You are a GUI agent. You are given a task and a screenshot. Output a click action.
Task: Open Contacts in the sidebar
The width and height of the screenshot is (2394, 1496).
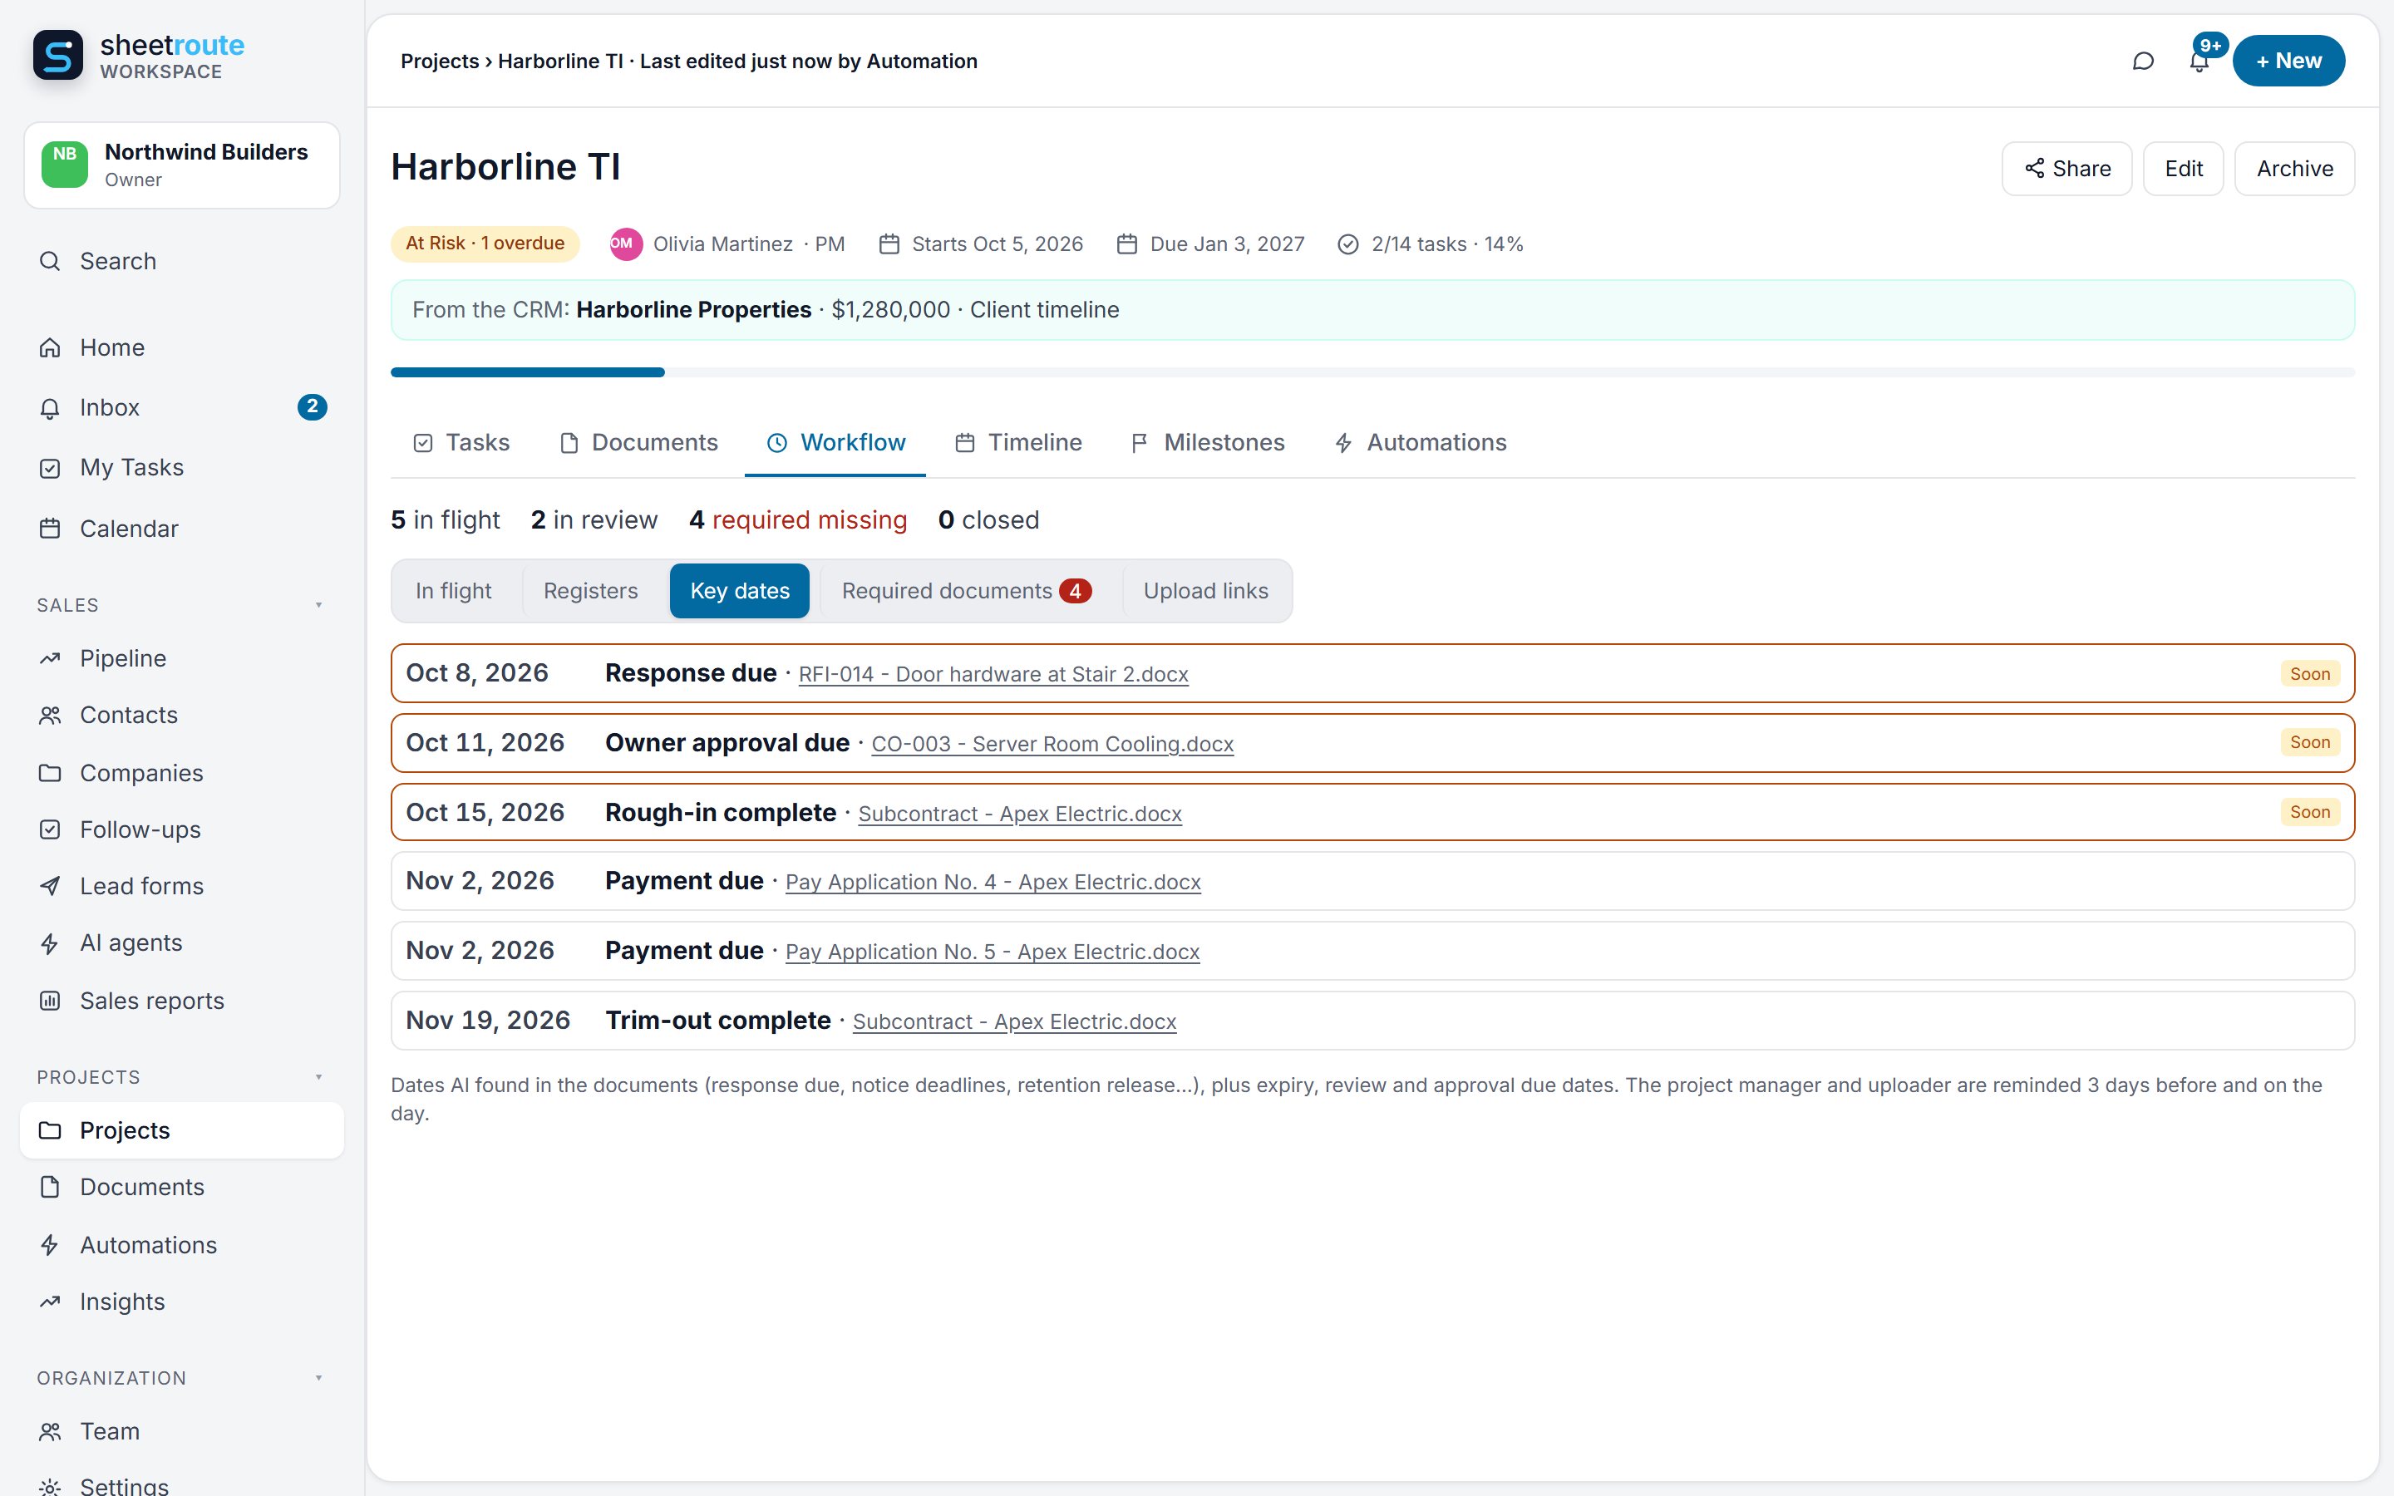[182, 715]
